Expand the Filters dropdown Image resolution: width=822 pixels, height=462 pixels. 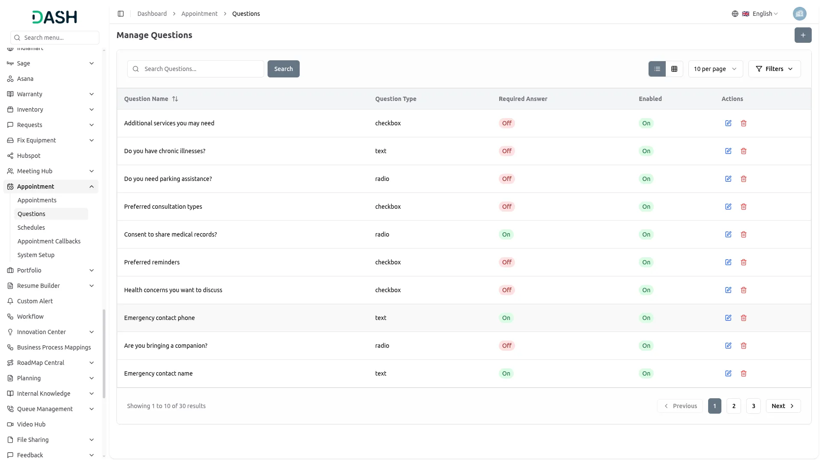point(774,69)
